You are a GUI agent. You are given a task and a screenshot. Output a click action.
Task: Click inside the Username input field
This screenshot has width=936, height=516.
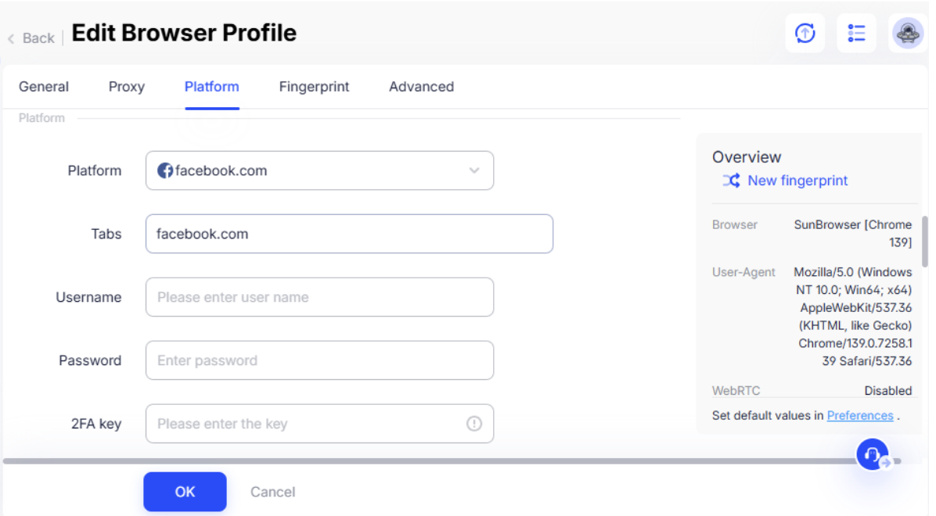pos(319,297)
